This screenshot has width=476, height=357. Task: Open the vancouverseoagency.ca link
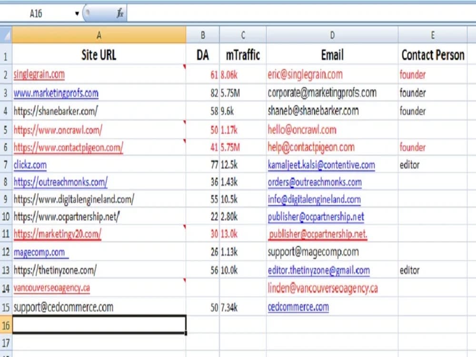[51, 288]
